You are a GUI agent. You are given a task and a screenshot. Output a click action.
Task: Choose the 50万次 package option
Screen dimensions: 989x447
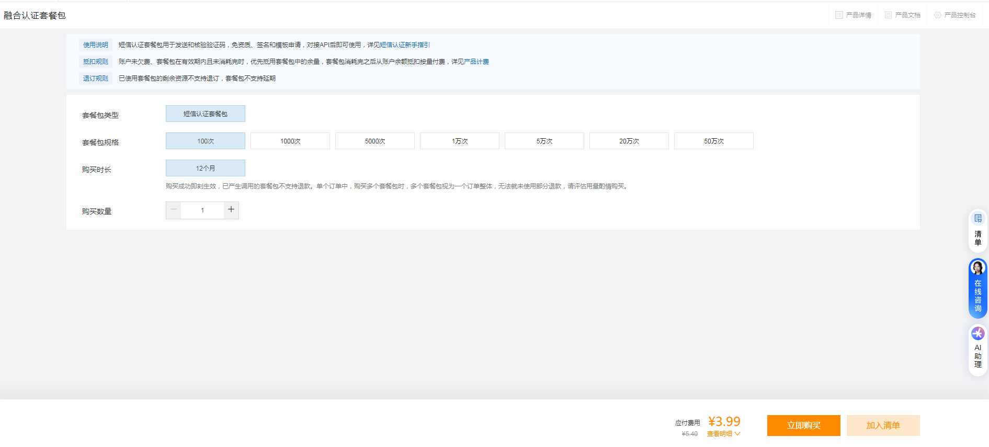pos(714,141)
